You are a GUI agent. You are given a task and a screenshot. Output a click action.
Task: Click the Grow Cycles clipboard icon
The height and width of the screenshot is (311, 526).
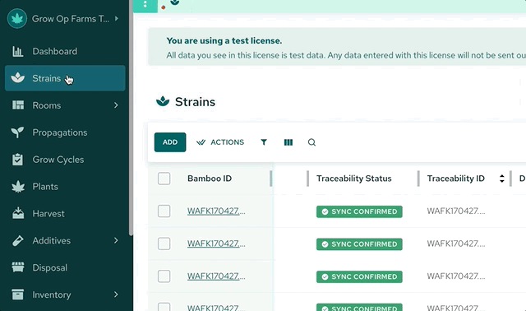point(17,160)
